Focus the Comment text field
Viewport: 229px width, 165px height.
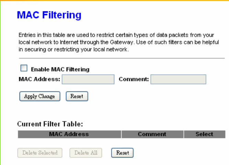(x=178, y=79)
